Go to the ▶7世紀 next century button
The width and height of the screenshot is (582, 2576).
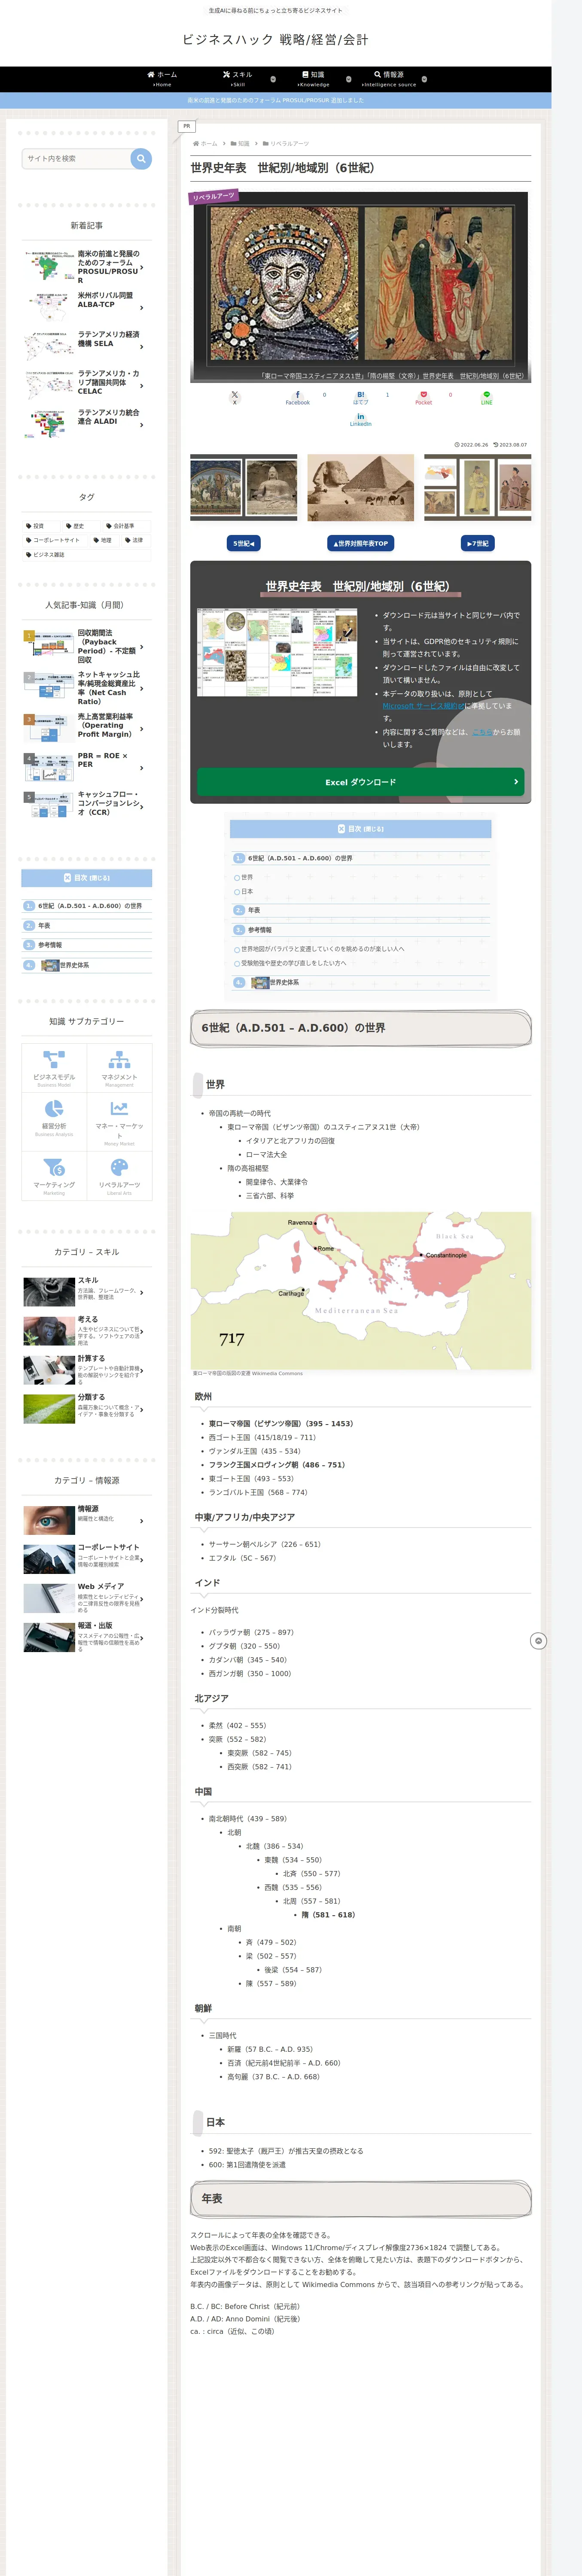[x=477, y=543]
